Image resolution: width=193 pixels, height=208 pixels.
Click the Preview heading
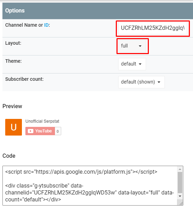(12, 106)
